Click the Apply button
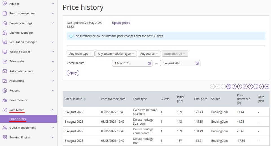Image resolution: width=271 pixels, height=146 pixels. (x=73, y=73)
